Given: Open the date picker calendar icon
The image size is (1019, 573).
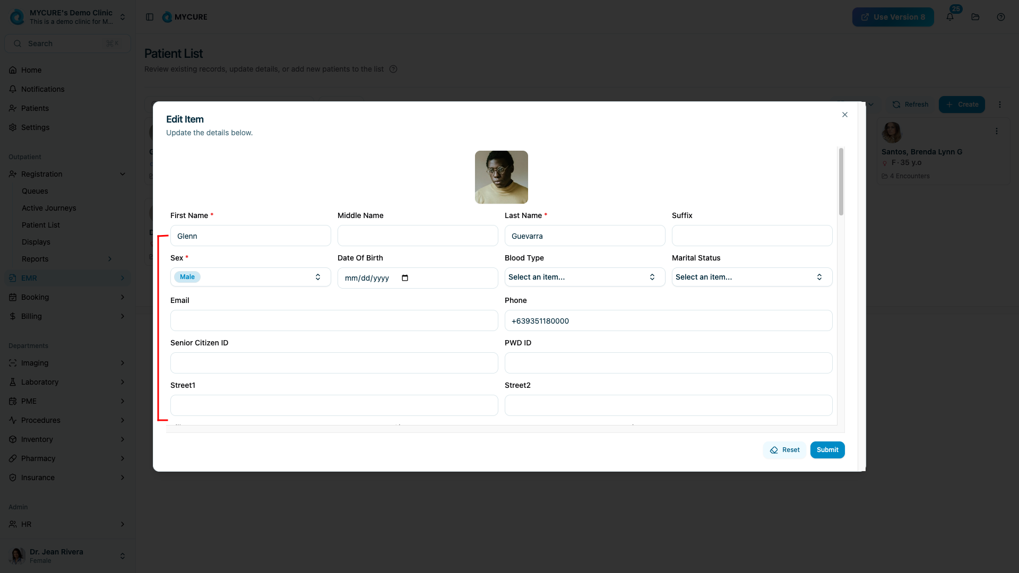Looking at the screenshot, I should pos(405,278).
